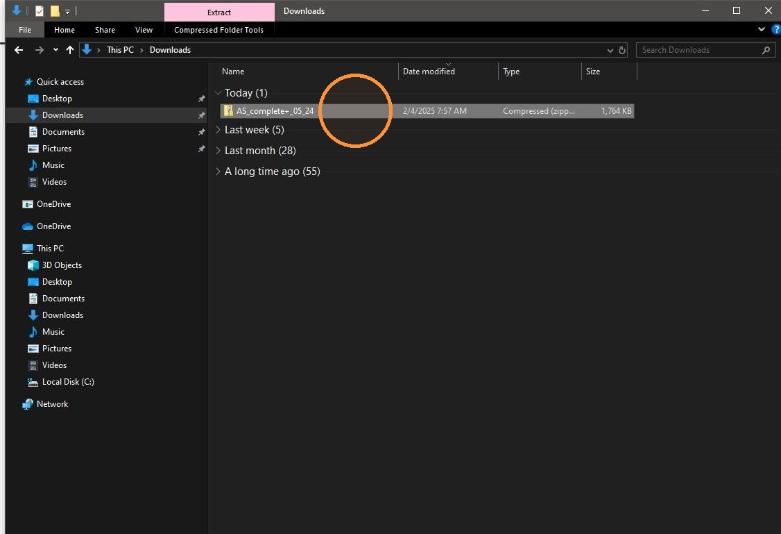Switch to the Home ribbon tab

[65, 30]
